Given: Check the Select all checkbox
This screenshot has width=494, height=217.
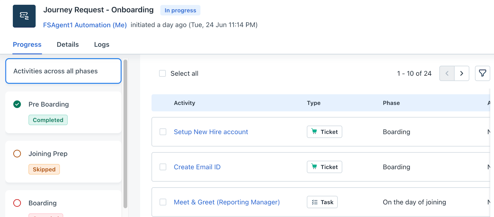Looking at the screenshot, I should [x=162, y=73].
